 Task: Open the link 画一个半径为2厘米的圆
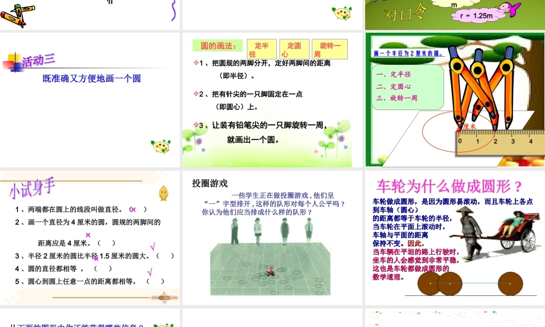[x=409, y=53]
